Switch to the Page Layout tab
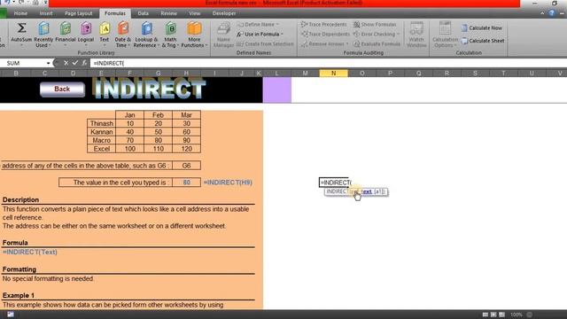Image resolution: width=567 pixels, height=319 pixels. (x=79, y=13)
